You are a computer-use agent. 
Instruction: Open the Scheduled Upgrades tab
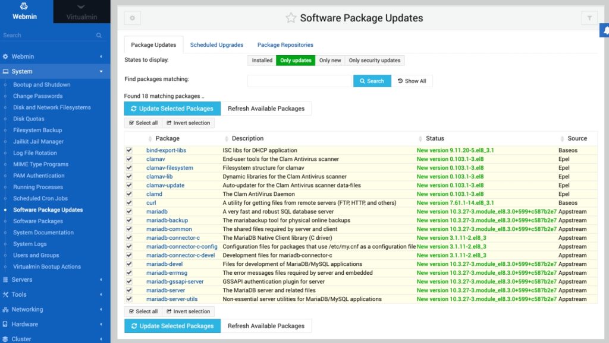[216, 45]
